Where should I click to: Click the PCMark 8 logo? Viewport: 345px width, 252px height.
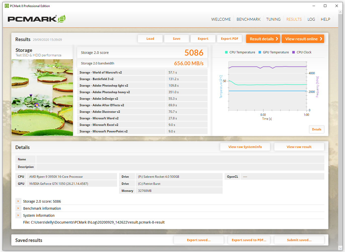point(36,19)
